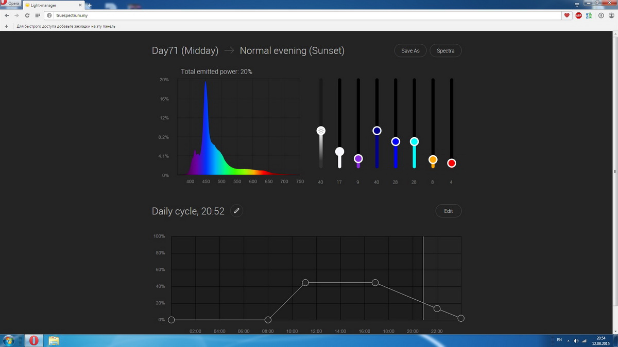
Task: Click the last daily cycle point at midnight
Action: click(x=461, y=318)
